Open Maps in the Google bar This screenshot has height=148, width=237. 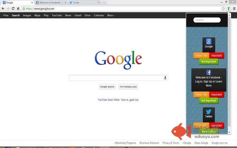pos(37,15)
